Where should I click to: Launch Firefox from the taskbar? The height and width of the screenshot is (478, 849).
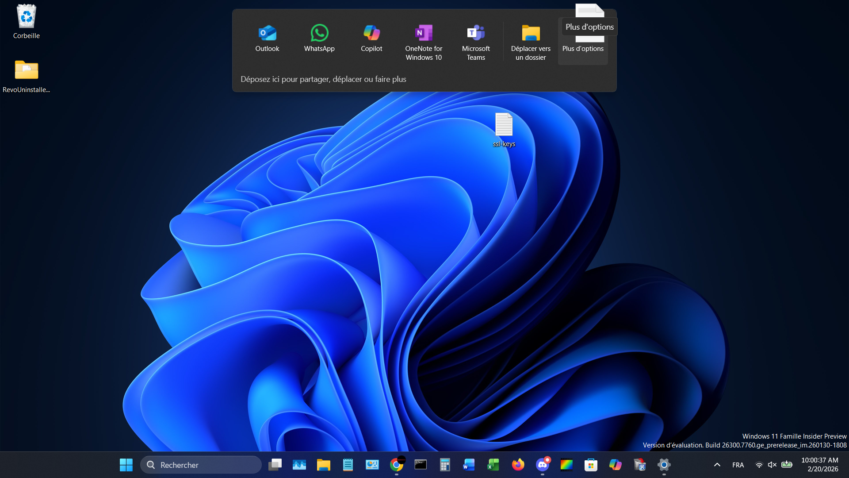[x=519, y=465]
